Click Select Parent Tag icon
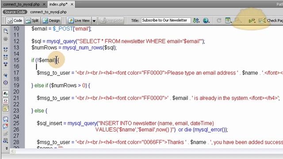Screen dimensions: 283x159 (6, 76)
